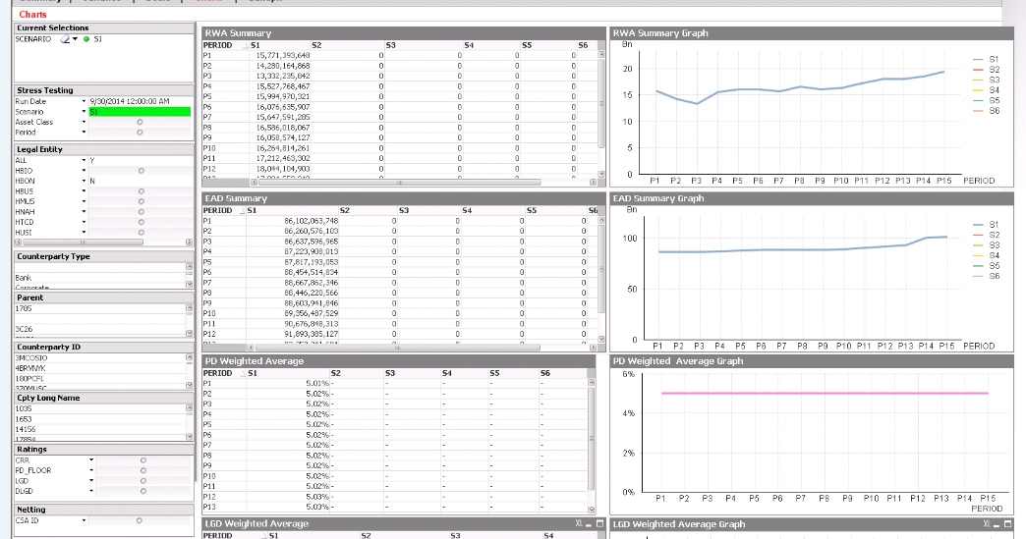Select Bank in Counterparty Type list

pos(23,278)
